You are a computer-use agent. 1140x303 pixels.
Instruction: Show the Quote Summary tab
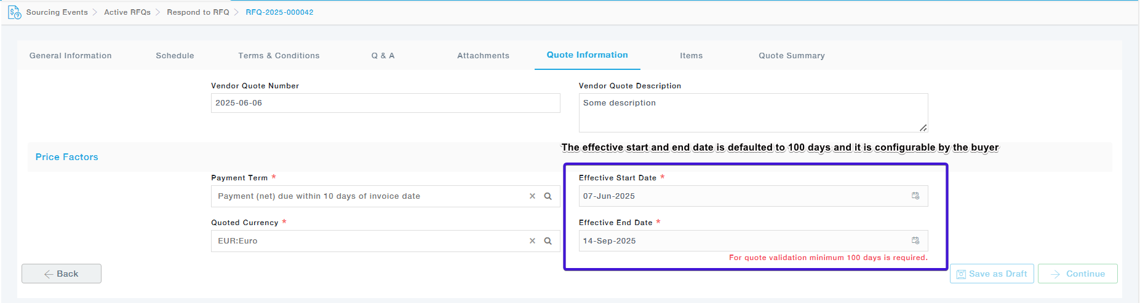tap(791, 56)
